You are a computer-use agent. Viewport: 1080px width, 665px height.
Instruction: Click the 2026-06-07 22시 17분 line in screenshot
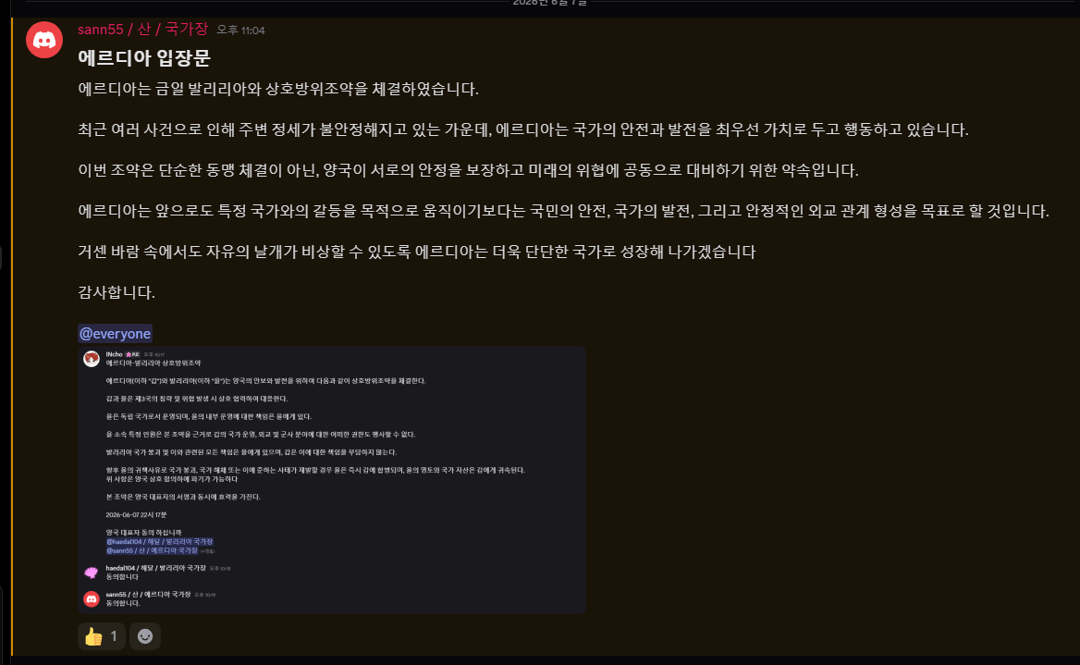click(x=136, y=515)
